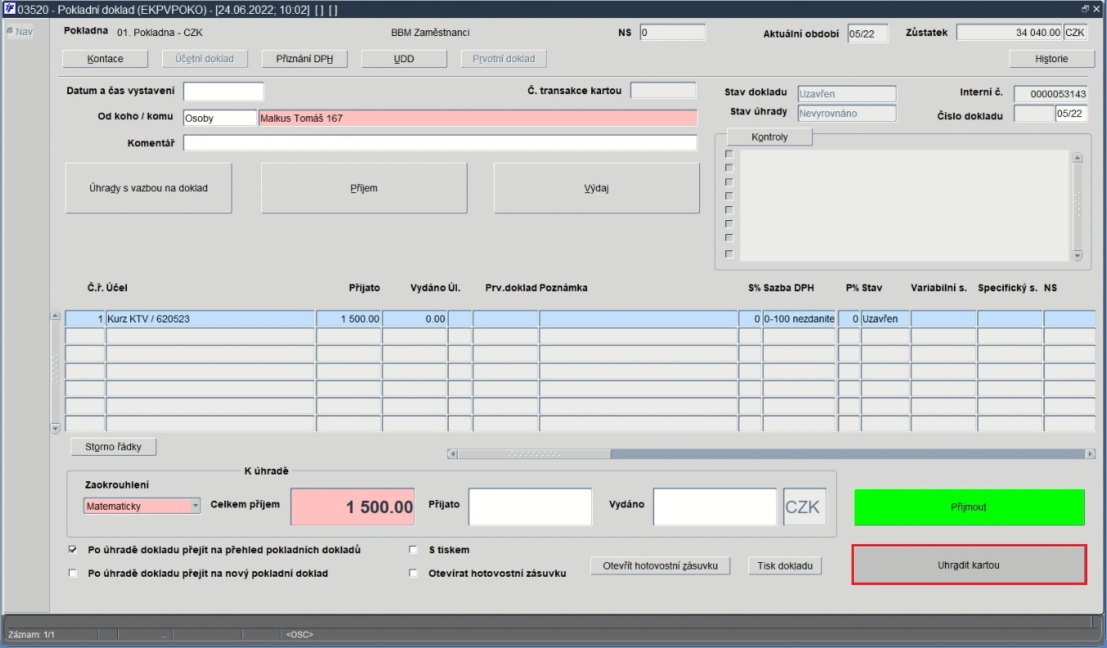The image size is (1107, 648).
Task: Enable 'Po úhradě dokladu přejít na nový pokladní doklad'
Action: (73, 574)
